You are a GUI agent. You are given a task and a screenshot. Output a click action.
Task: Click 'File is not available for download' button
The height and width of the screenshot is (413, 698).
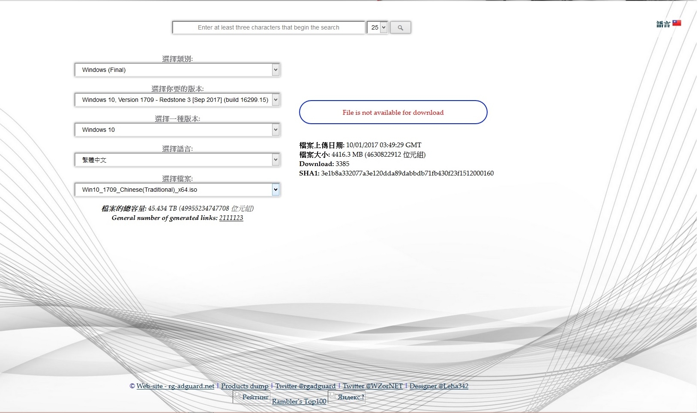click(x=393, y=112)
